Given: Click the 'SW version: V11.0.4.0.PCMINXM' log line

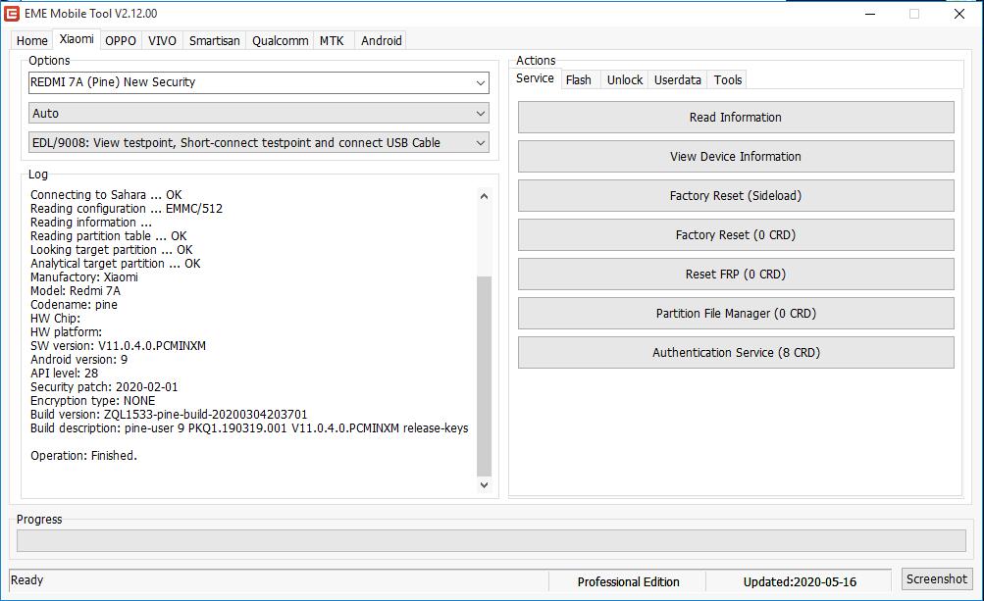Looking at the screenshot, I should click(118, 346).
